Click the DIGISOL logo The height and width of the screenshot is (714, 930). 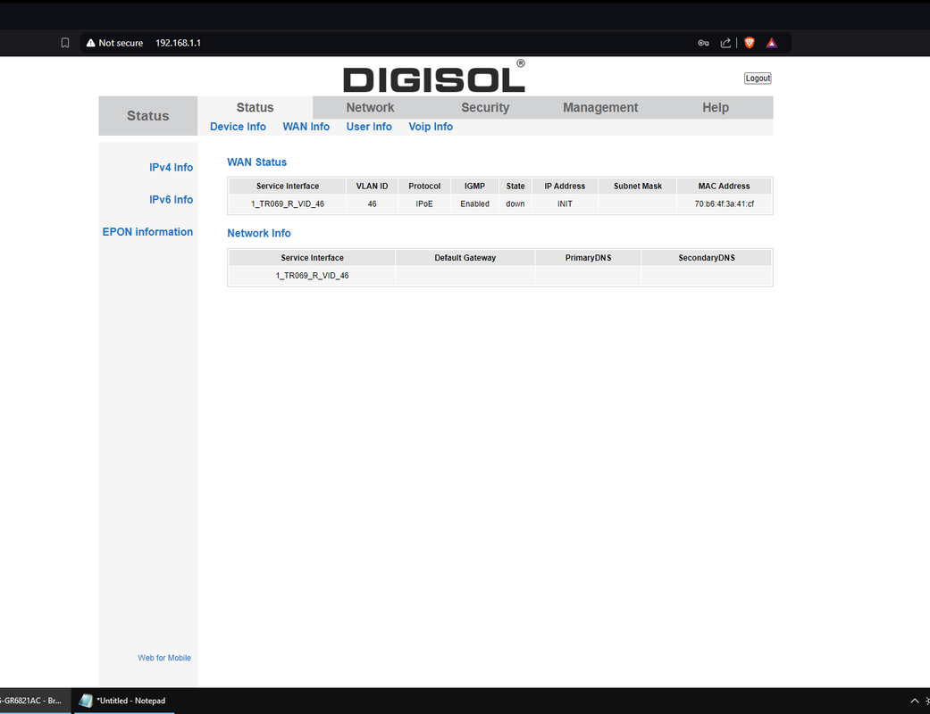point(434,79)
